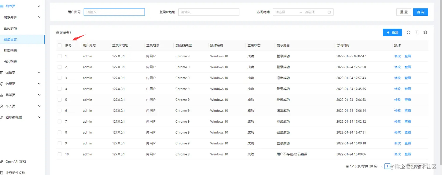Click the 用户不存在/密码错误 message cell

pyautogui.click(x=292, y=154)
